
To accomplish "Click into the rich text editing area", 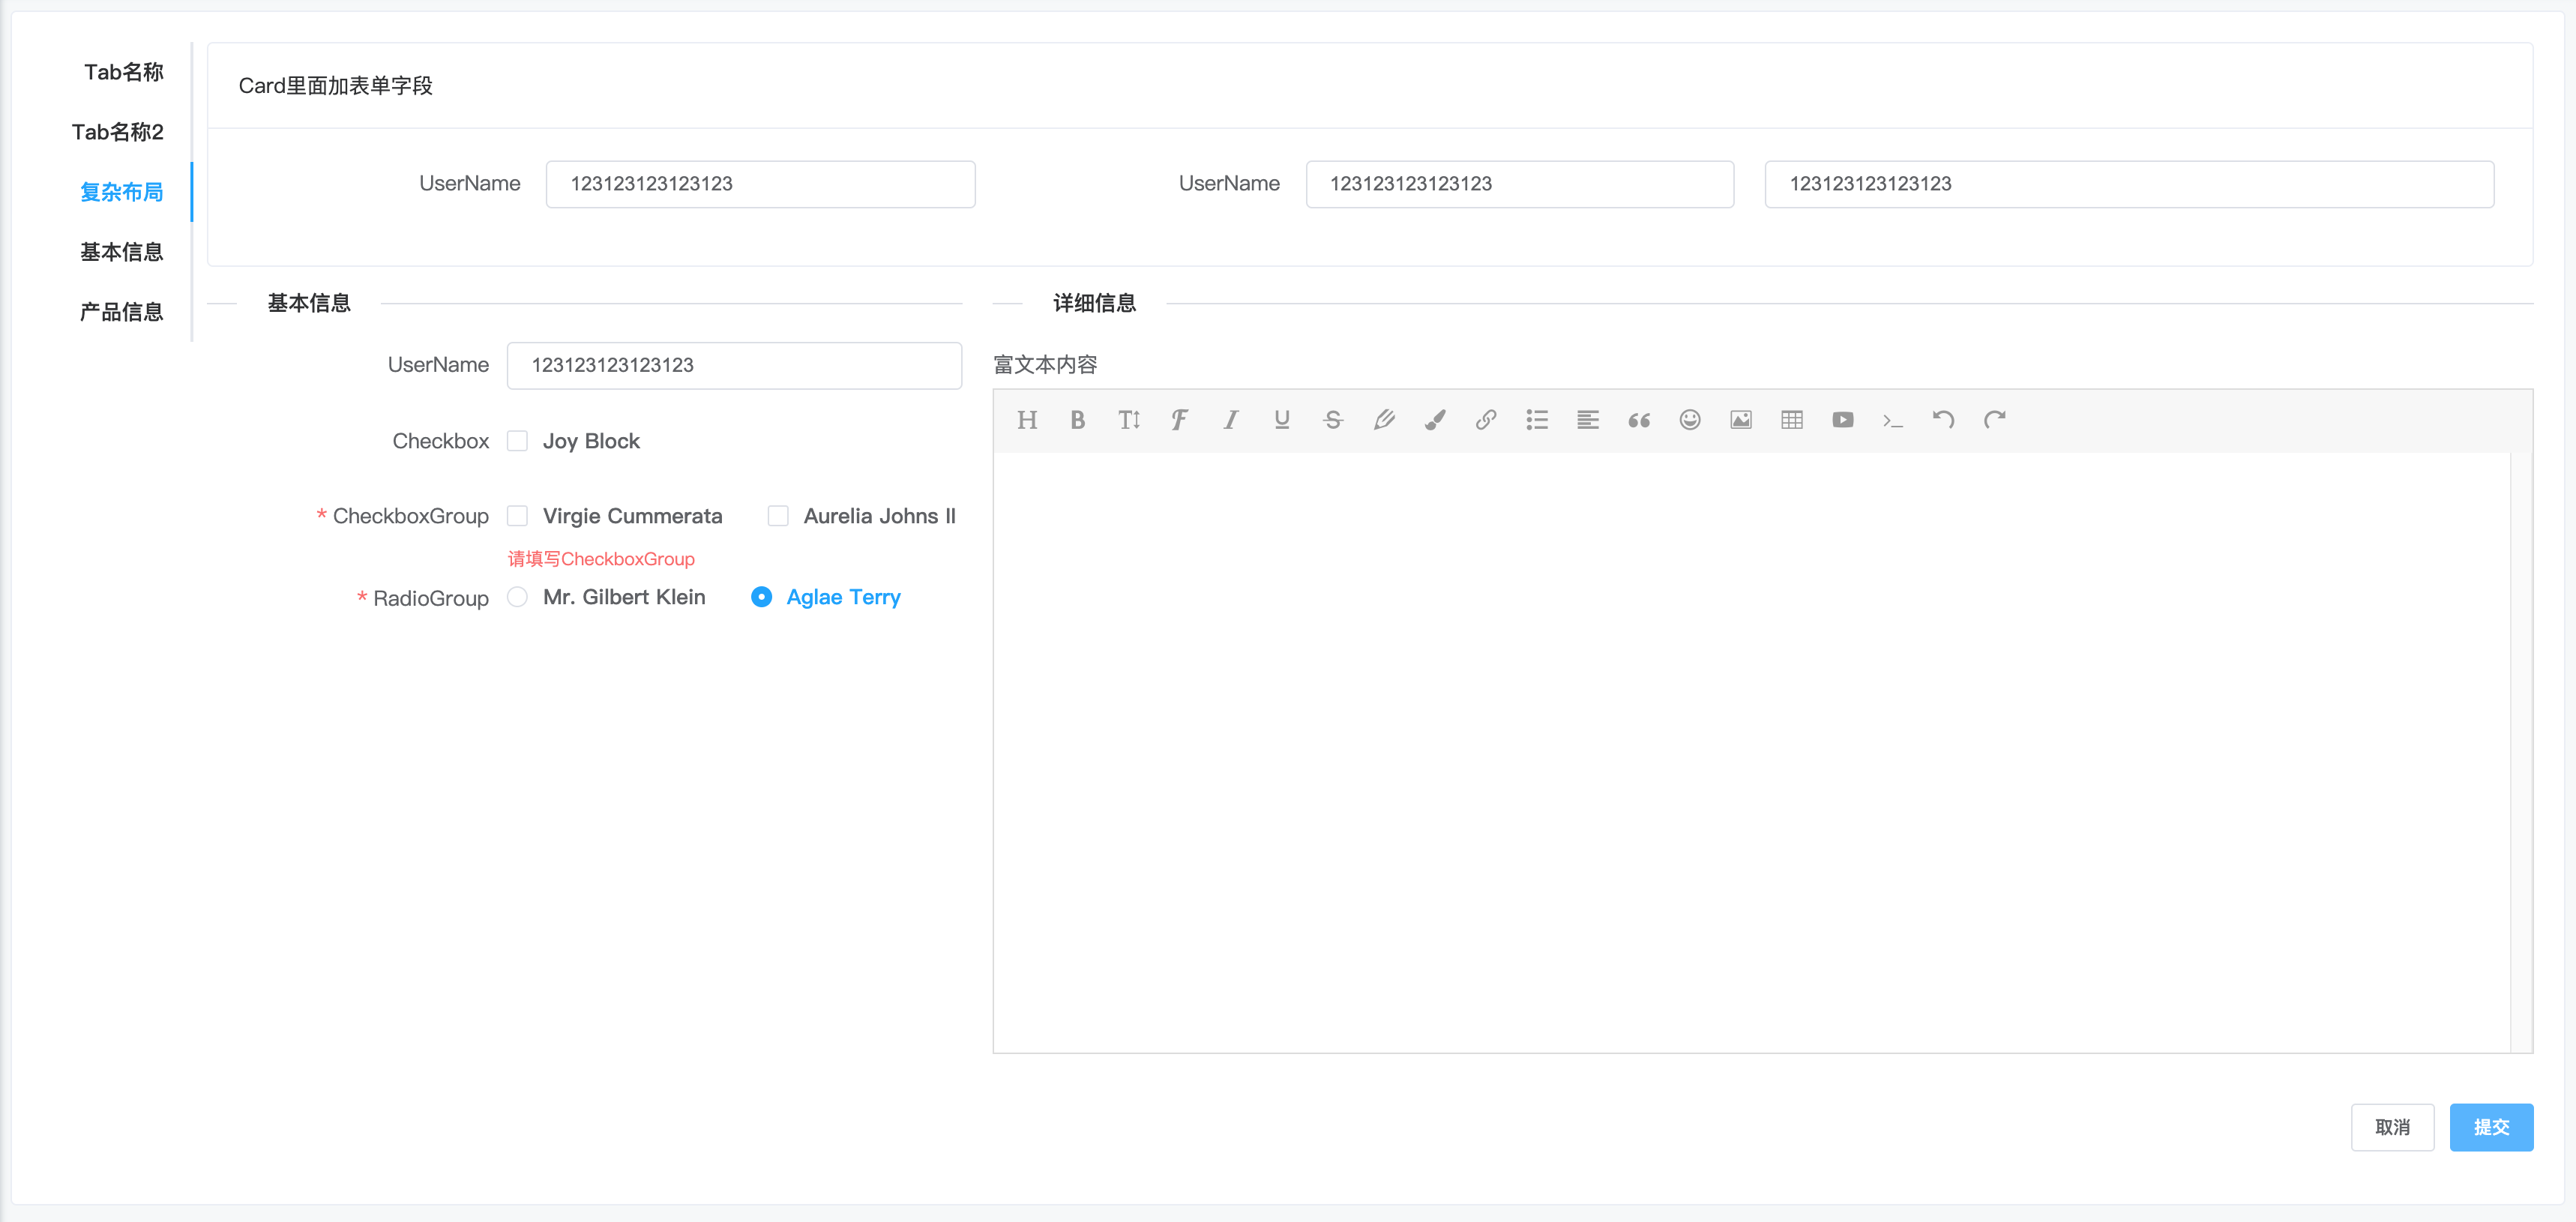I will [x=1750, y=750].
